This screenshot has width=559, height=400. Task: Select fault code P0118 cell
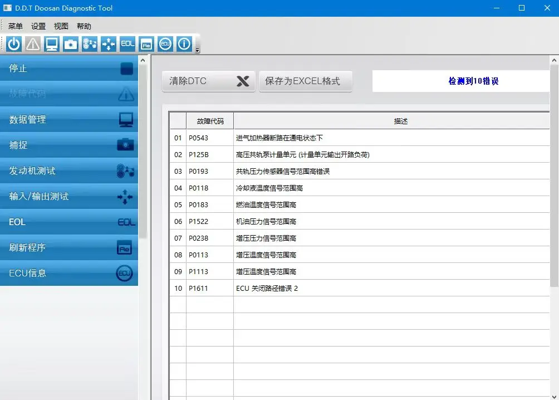click(x=210, y=188)
